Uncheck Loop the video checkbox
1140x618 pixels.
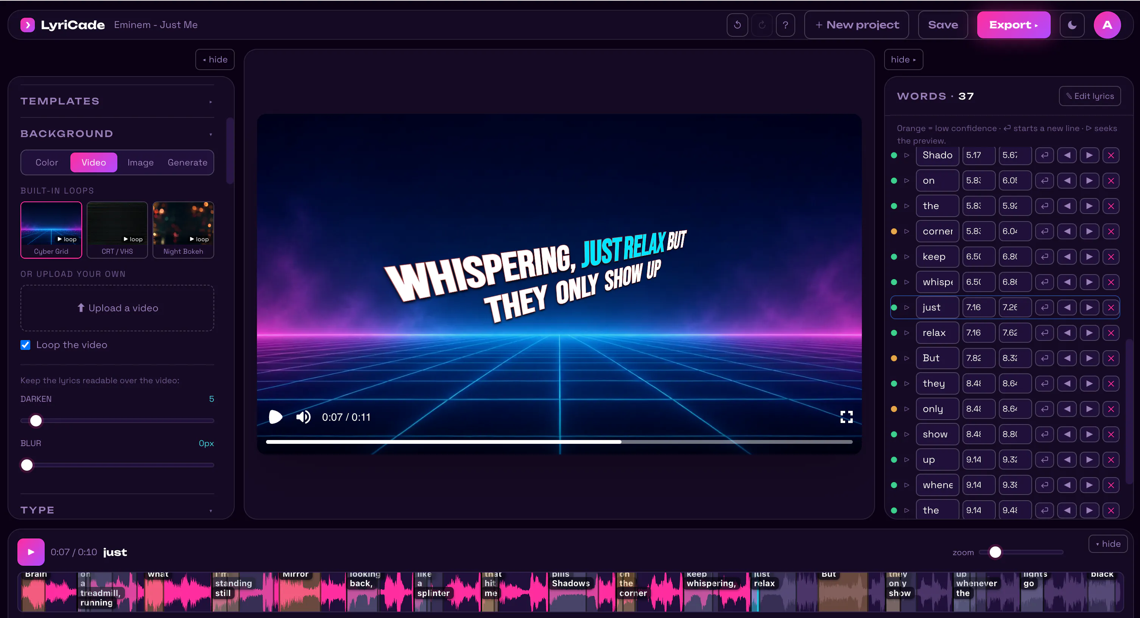point(25,345)
